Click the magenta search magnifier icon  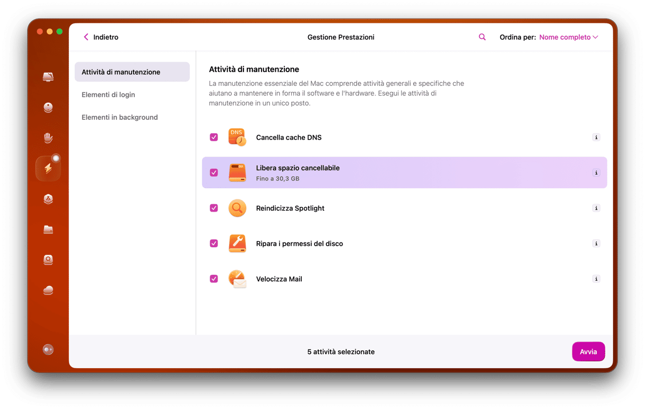pyautogui.click(x=482, y=37)
